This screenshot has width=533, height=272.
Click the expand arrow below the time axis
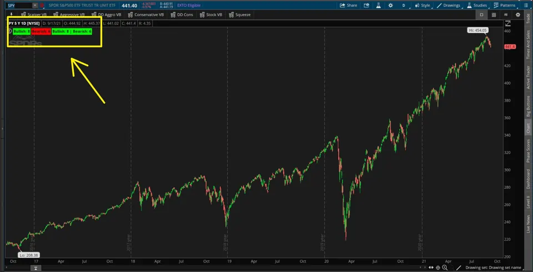[36, 269]
